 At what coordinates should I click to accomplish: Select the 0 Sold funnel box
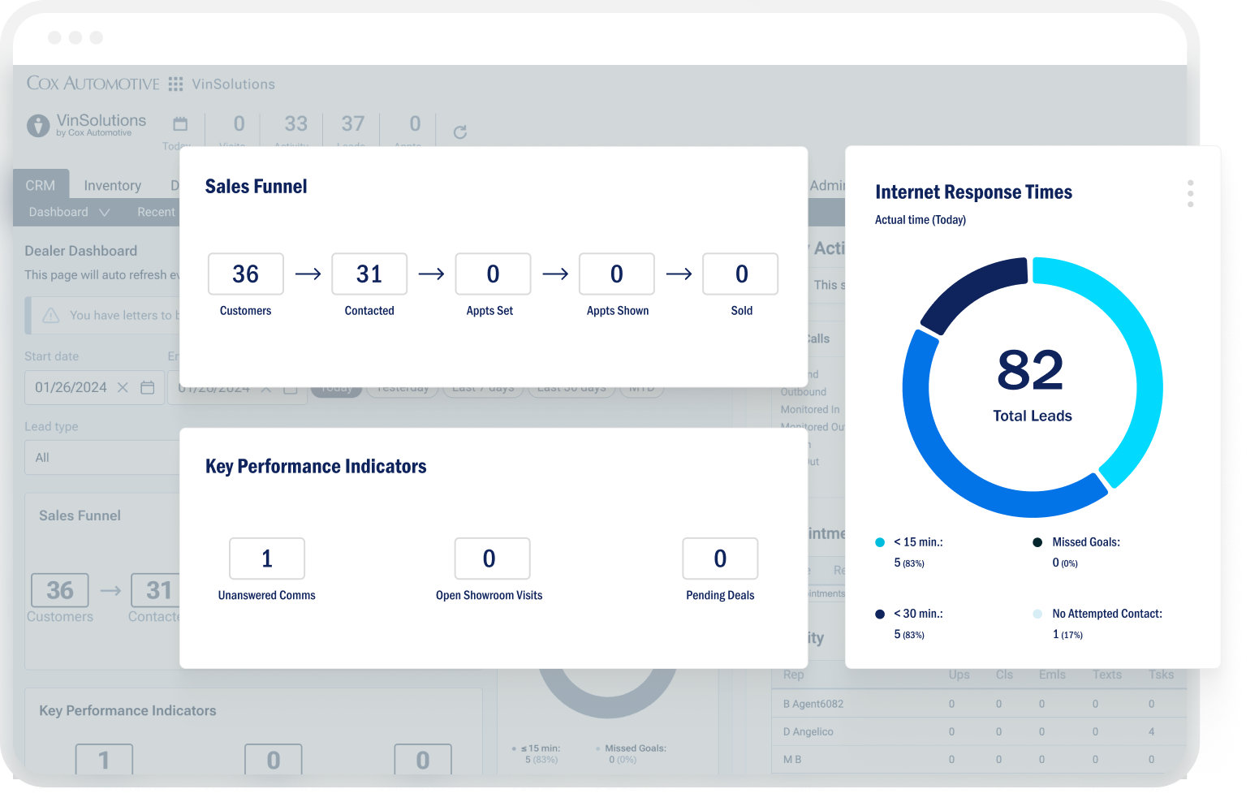point(740,274)
